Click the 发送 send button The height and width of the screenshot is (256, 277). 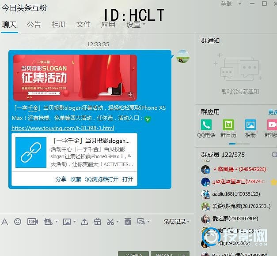click(x=164, y=254)
